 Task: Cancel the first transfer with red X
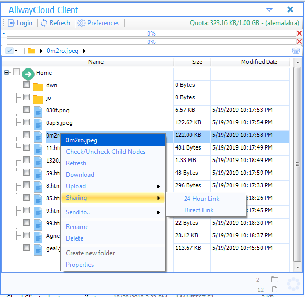click(x=299, y=33)
